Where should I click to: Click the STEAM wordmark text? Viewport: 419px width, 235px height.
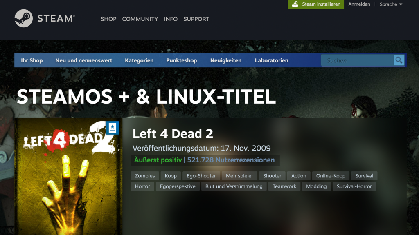[56, 18]
